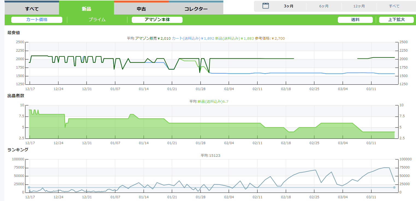Toggle the アマゾン本体 price line
Image resolution: width=416 pixels, height=201 pixels.
point(157,20)
